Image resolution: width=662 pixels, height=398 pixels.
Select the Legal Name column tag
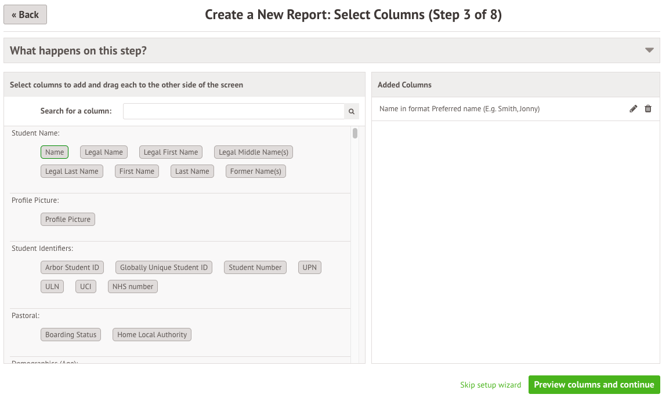click(x=104, y=152)
